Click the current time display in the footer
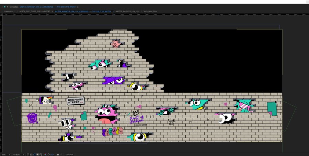Viewport: 309px width, 156px height. [x=69, y=154]
